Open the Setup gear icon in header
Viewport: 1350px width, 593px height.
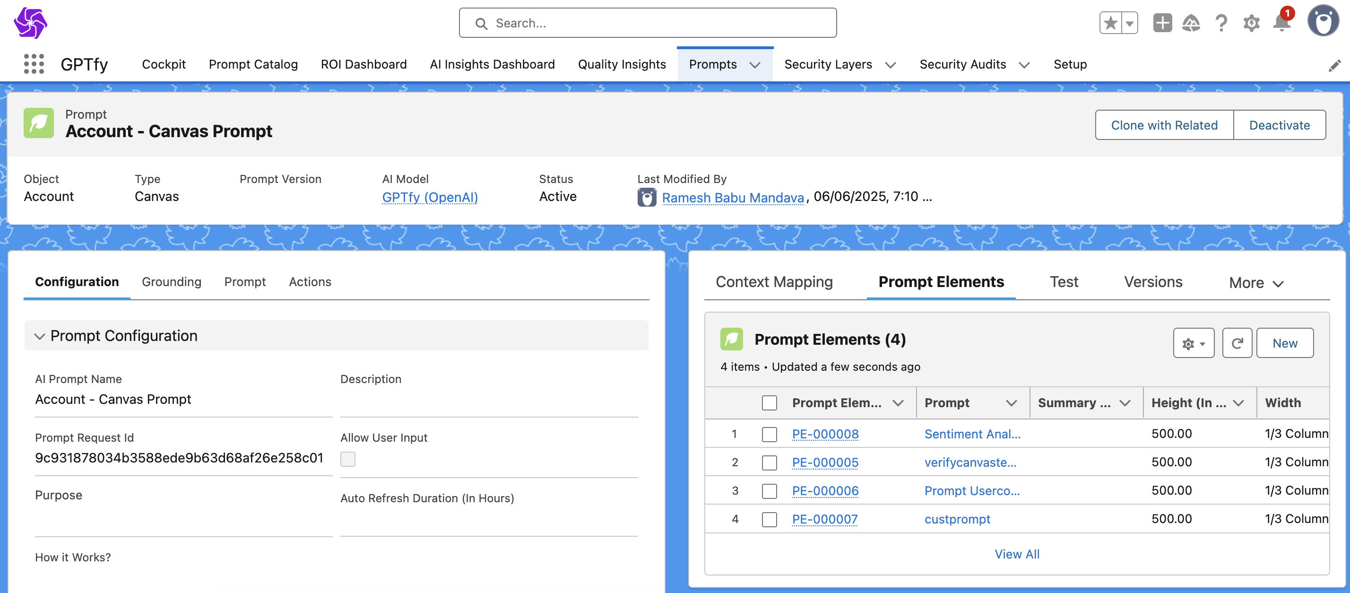tap(1252, 23)
